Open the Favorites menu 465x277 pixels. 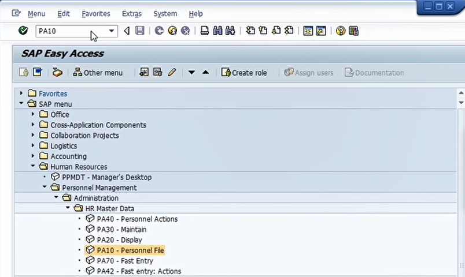tap(96, 14)
